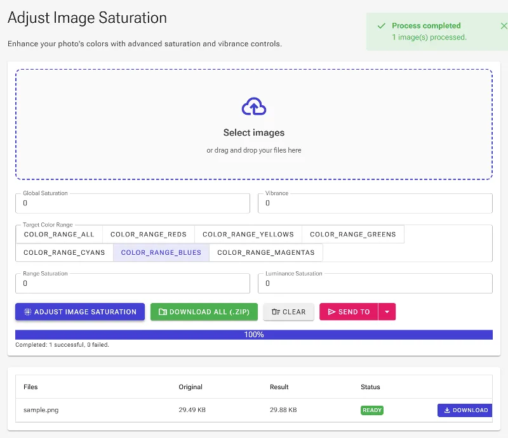Open the Send To dropdown arrow

pos(387,311)
